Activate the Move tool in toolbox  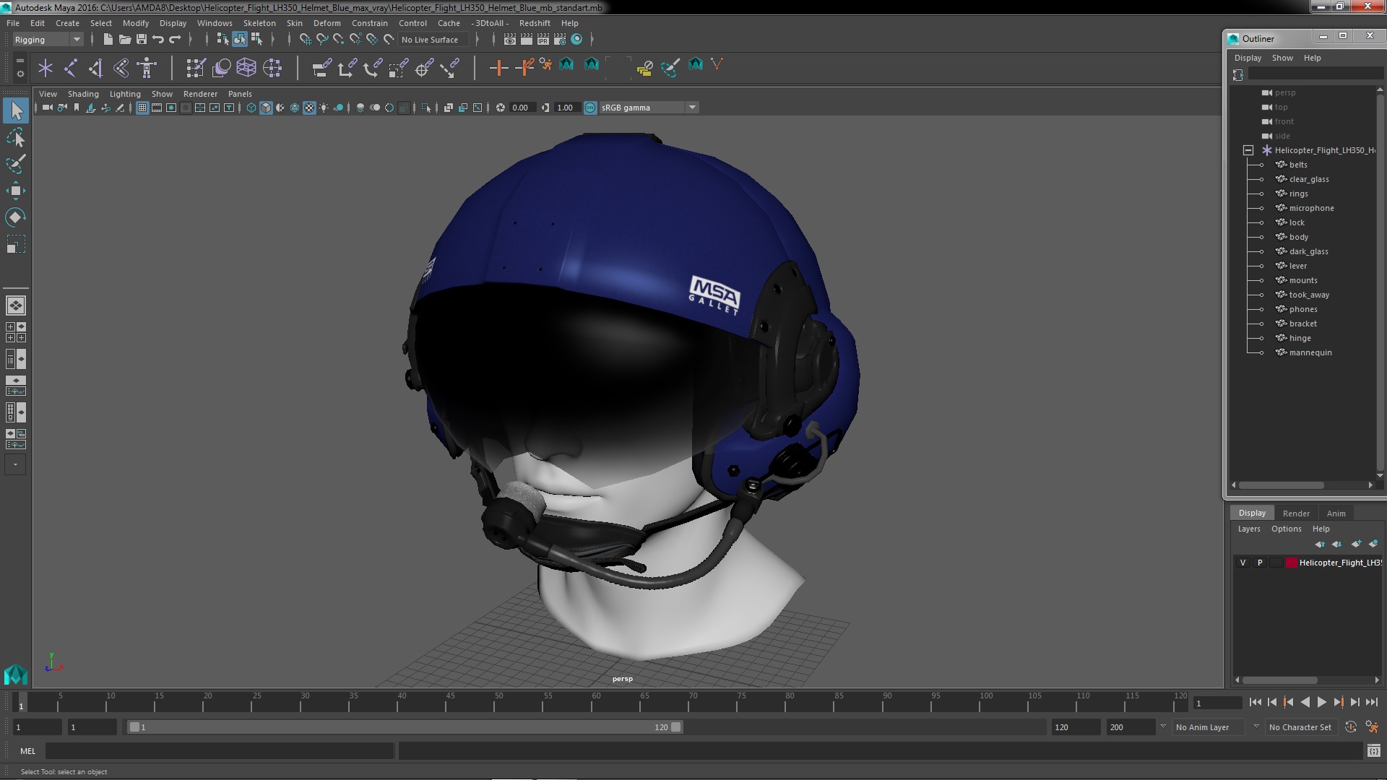pos(16,191)
